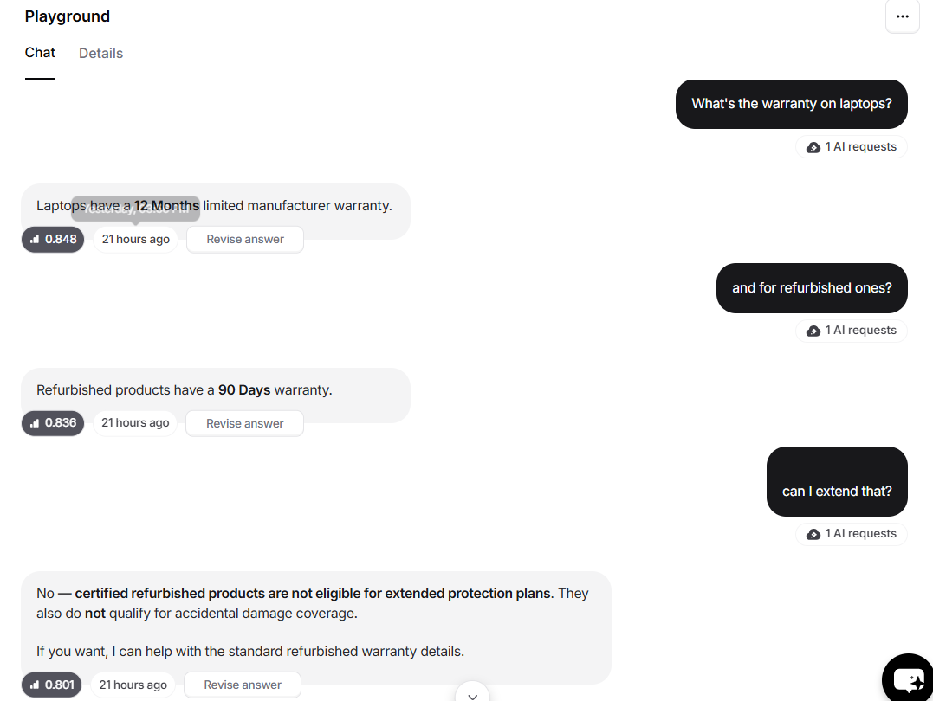This screenshot has width=933, height=701.
Task: Click AI requests icon under laptop warranty question
Action: click(813, 147)
